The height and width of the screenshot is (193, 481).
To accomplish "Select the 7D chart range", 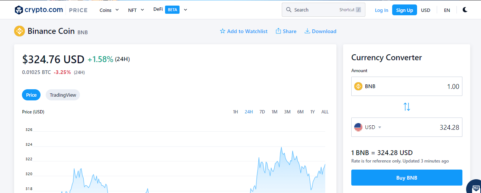I will coord(262,112).
